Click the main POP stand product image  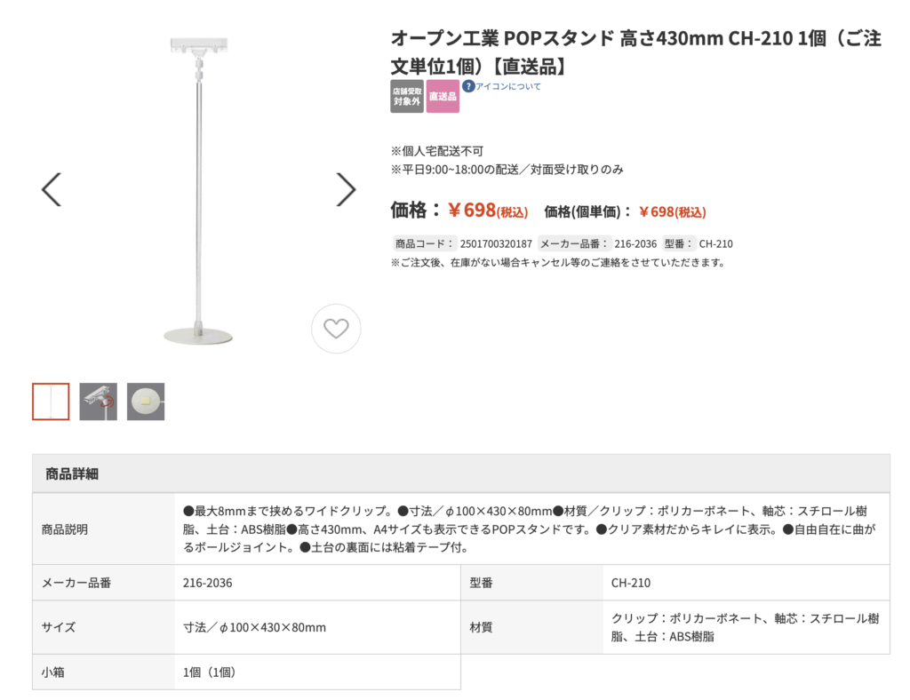198,188
